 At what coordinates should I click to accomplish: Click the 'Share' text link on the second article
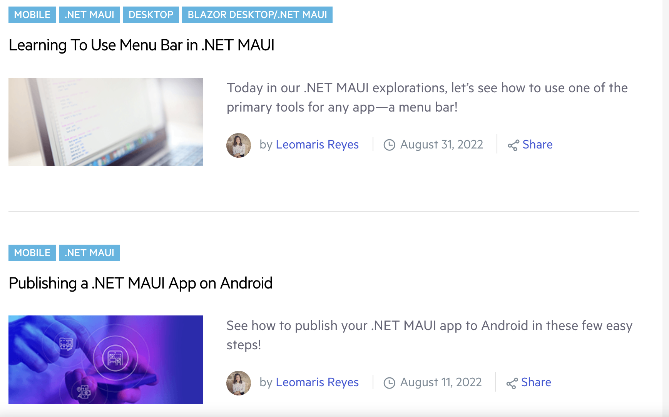click(x=536, y=383)
